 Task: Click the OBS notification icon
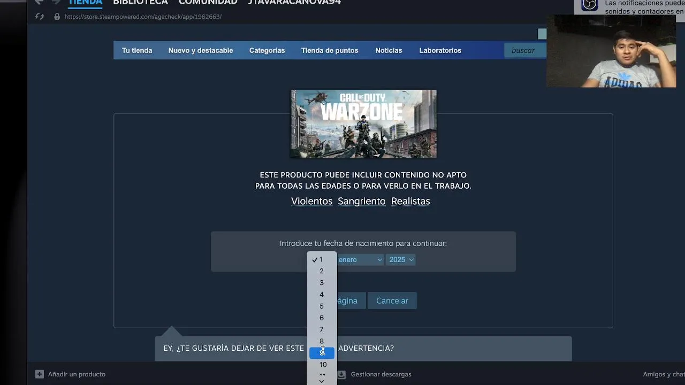590,5
